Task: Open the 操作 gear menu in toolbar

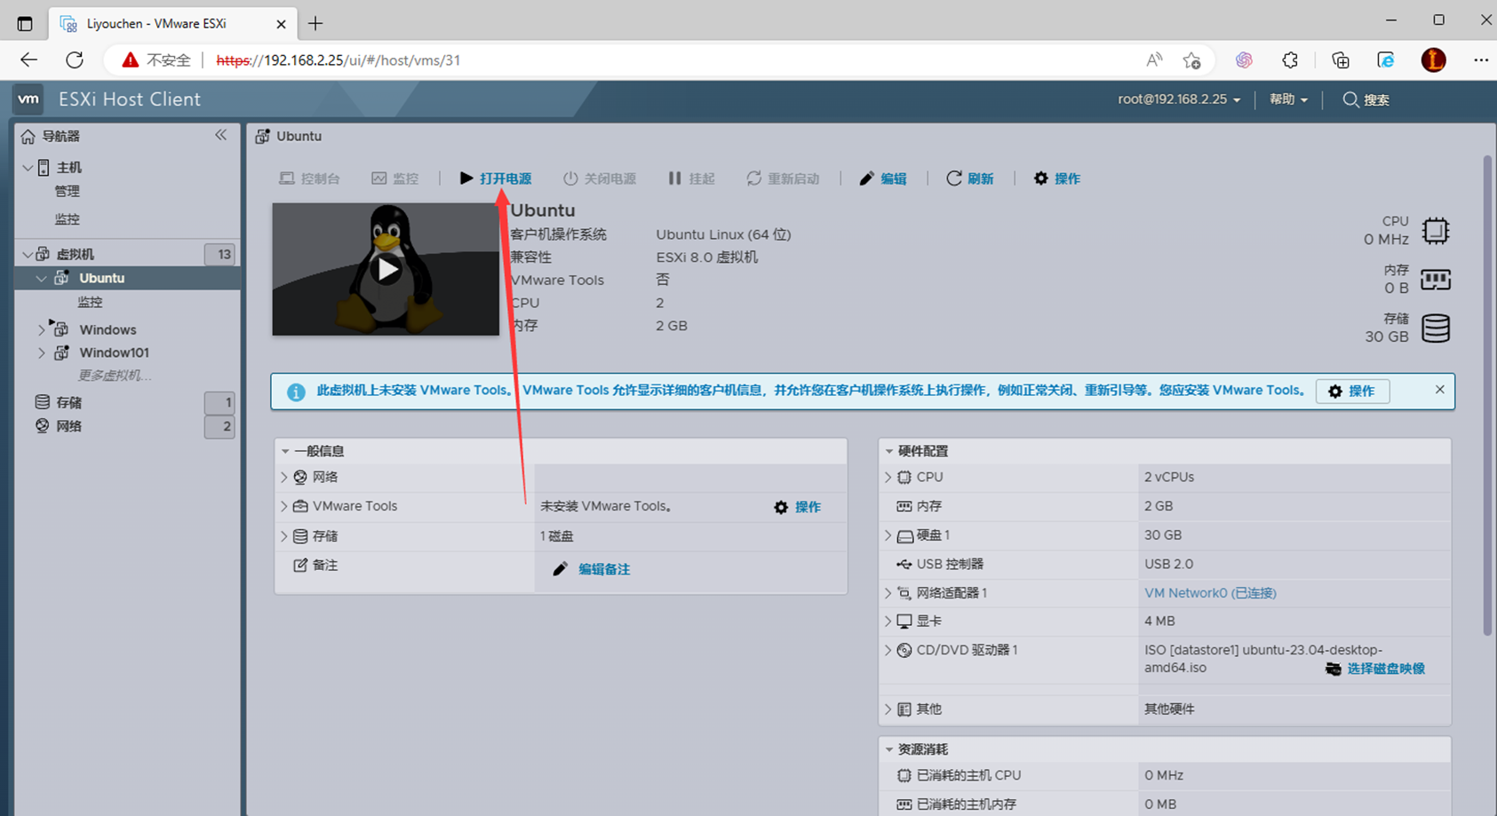Action: 1057,178
